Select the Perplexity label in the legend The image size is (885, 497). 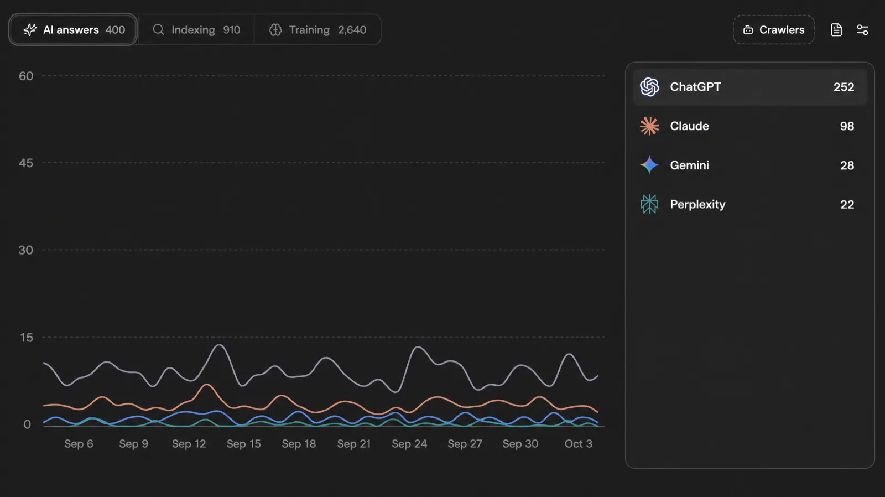tap(697, 204)
